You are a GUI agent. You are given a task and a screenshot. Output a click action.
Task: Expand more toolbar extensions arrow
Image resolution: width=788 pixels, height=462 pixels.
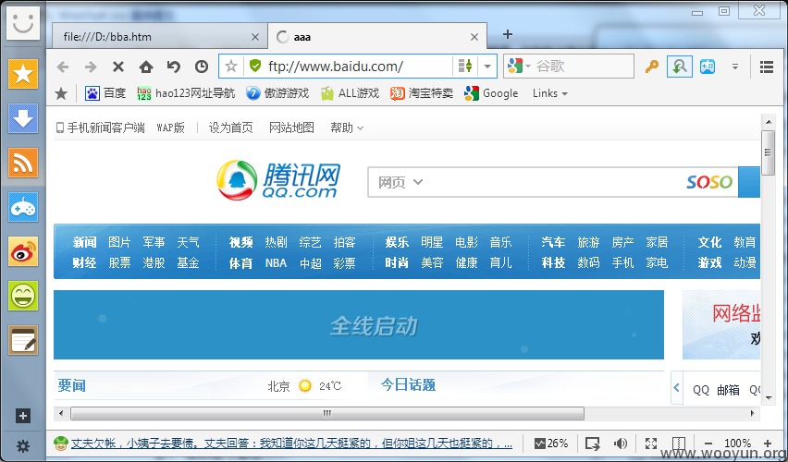pyautogui.click(x=734, y=67)
